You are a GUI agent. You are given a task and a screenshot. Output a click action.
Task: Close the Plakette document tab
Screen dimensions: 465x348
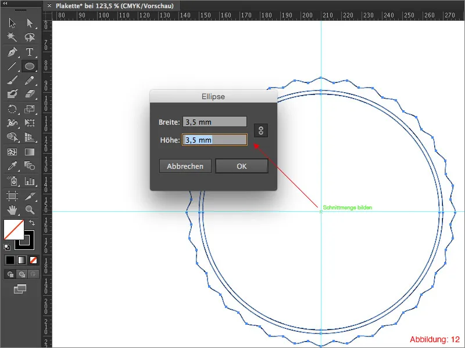(x=49, y=6)
